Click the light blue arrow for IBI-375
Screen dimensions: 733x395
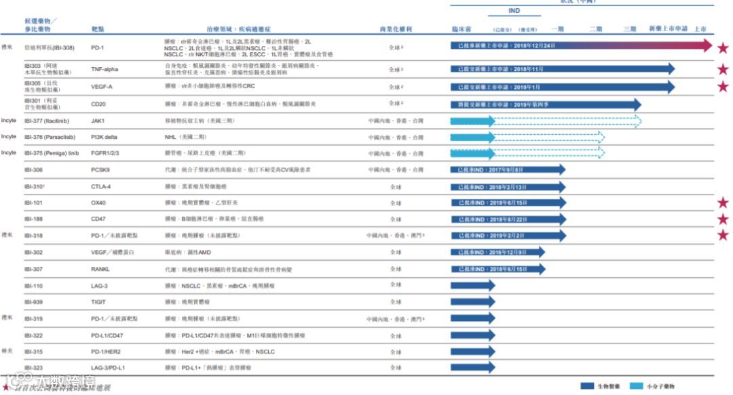[x=472, y=153]
